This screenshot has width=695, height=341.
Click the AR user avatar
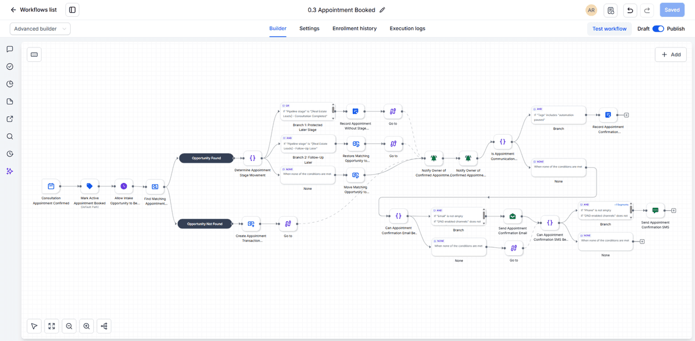coord(591,10)
